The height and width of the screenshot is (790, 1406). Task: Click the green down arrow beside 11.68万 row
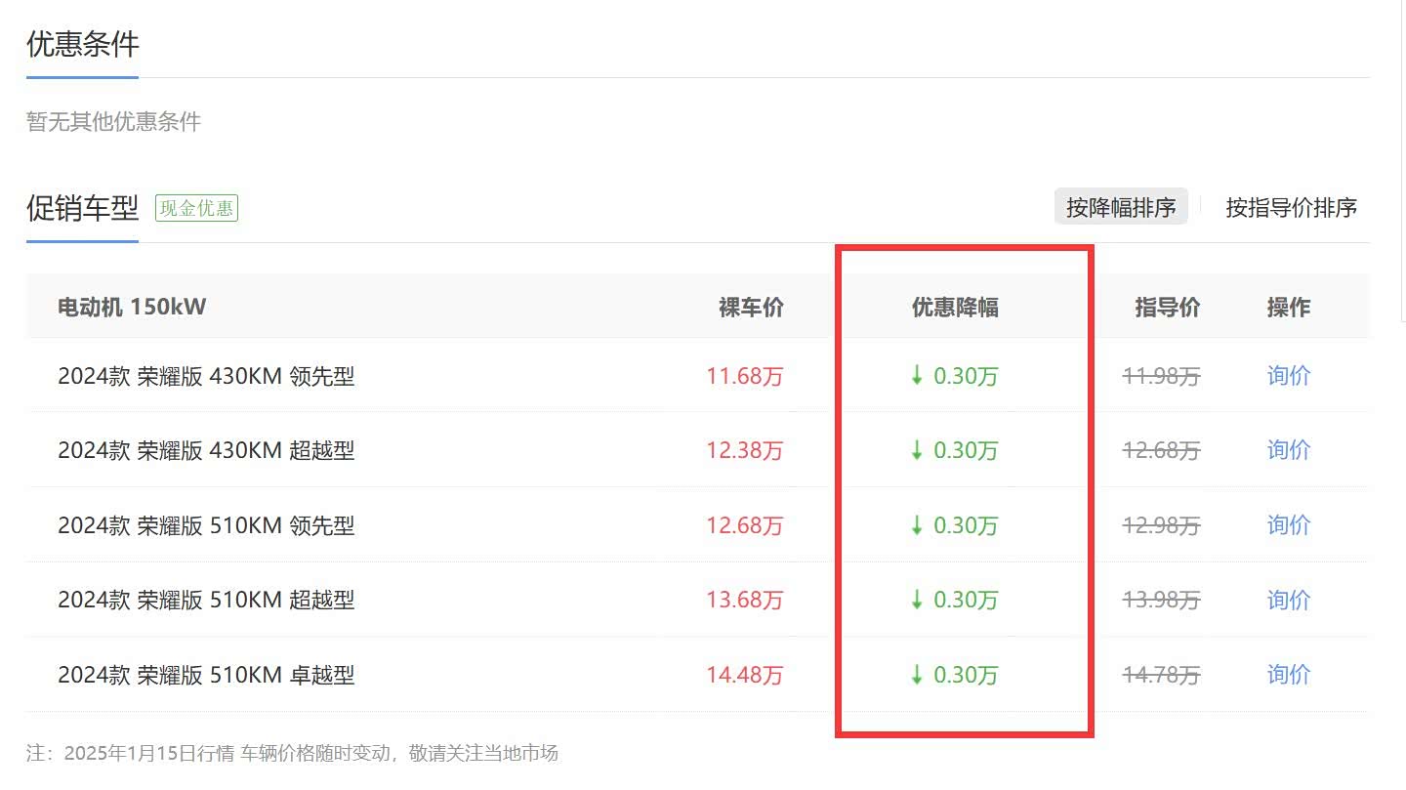coord(916,375)
